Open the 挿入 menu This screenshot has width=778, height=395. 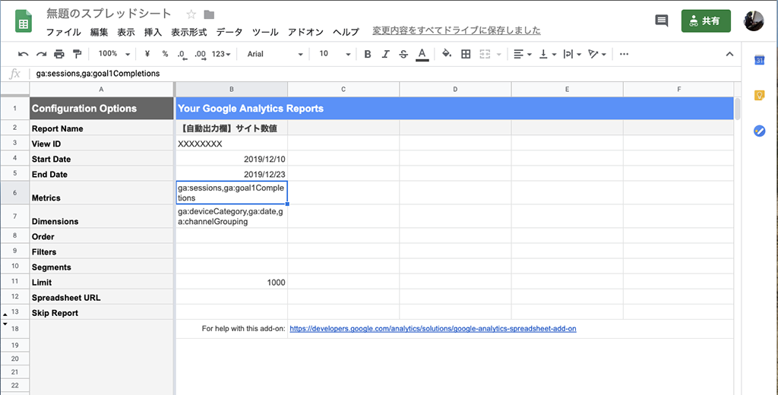click(153, 32)
